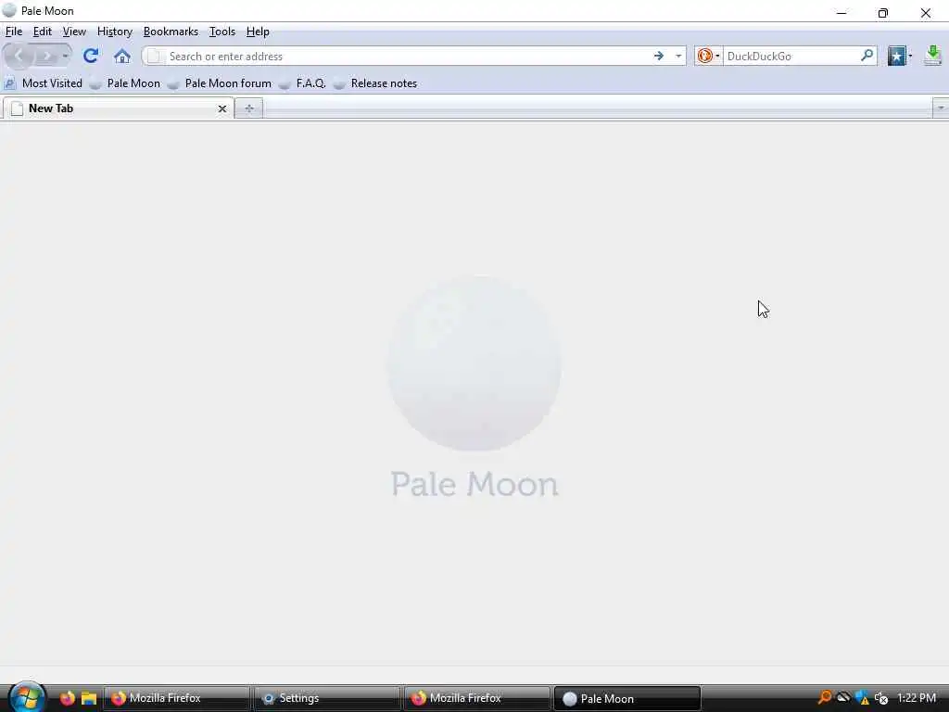Open the DuckDuckGo search engine selector
Viewport: 949px width, 712px height.
coord(708,57)
